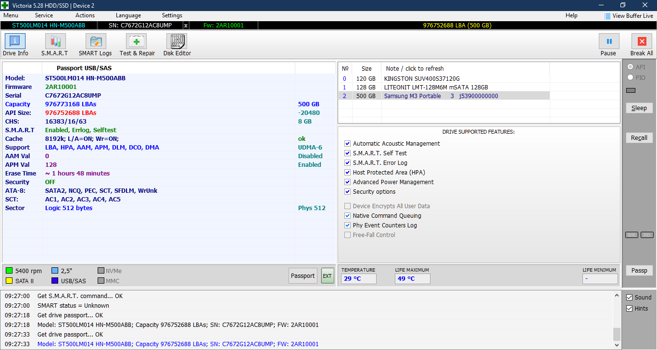Click the EXT button
This screenshot has width=657, height=350.
328,276
